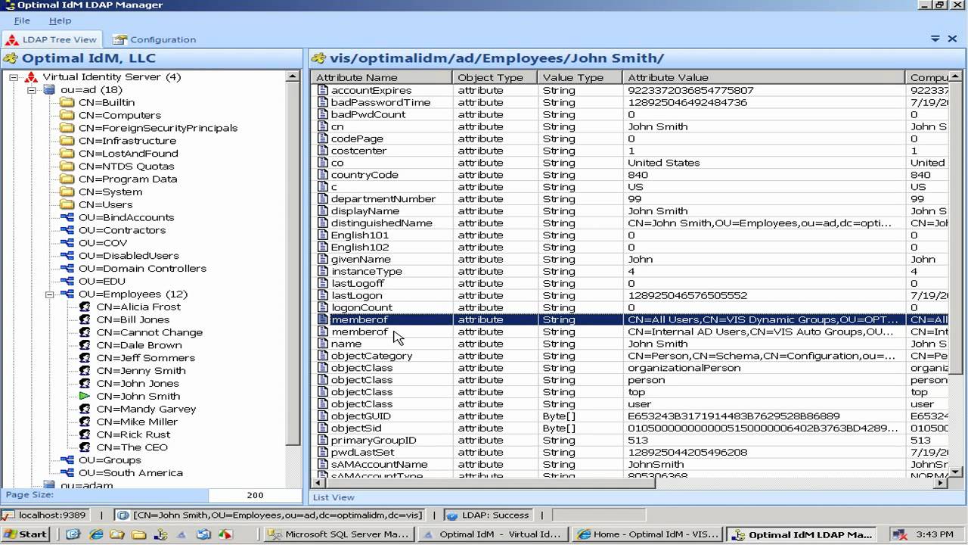968x545 pixels.
Task: Click the OU=Groups organizational unit icon
Action: 67,460
